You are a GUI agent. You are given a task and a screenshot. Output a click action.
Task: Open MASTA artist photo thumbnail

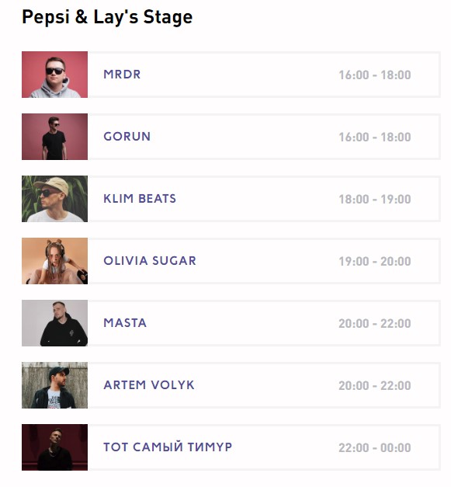[54, 323]
